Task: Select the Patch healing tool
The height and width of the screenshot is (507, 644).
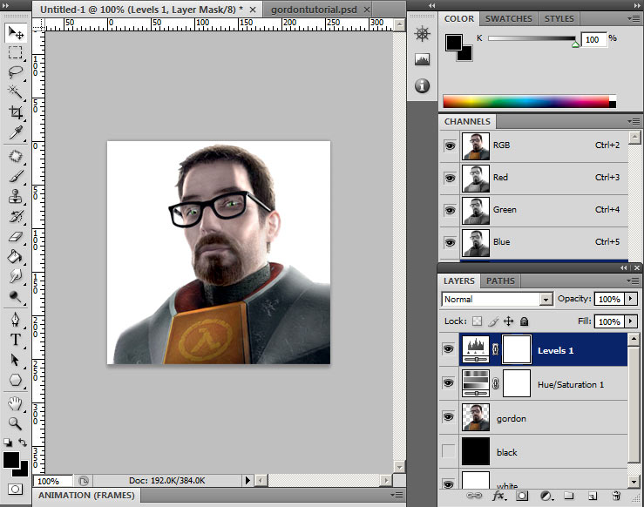Action: click(16, 156)
